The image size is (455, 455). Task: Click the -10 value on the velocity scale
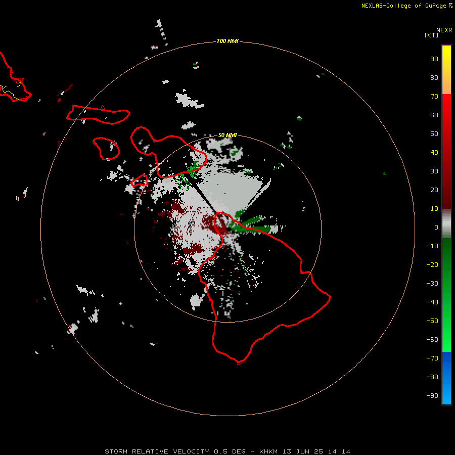pyautogui.click(x=432, y=246)
